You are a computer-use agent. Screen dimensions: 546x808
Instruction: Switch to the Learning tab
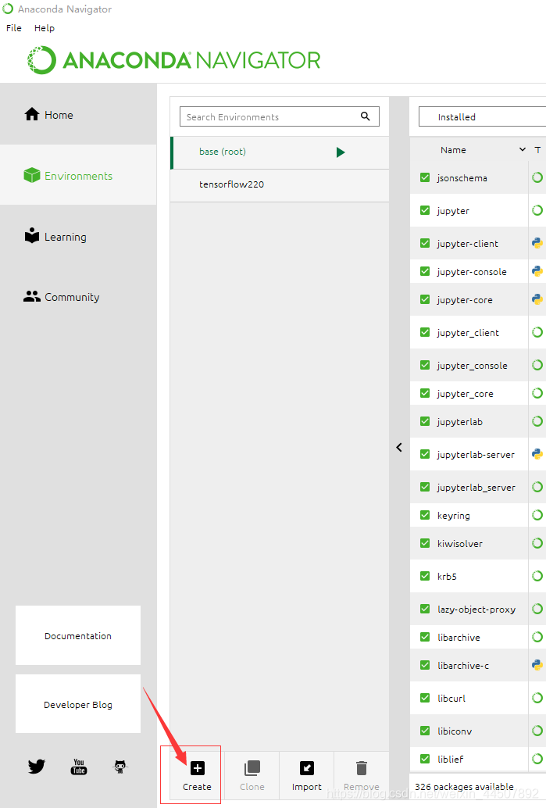[78, 236]
